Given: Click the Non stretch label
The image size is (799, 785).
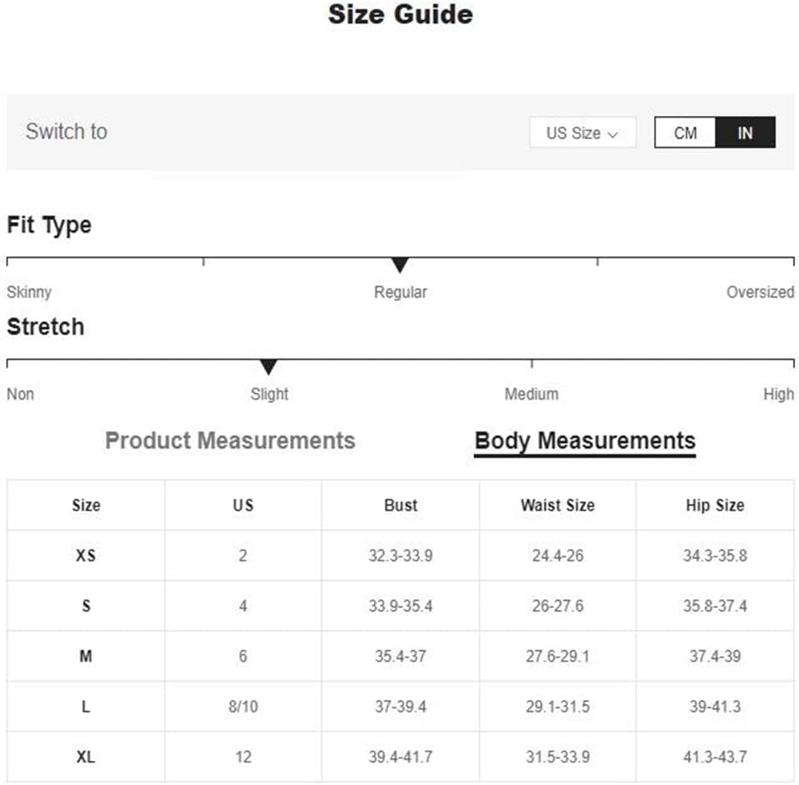Looking at the screenshot, I should tap(20, 394).
